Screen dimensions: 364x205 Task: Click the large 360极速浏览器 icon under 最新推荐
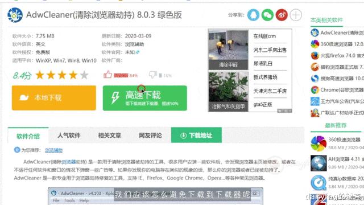tap(318, 143)
